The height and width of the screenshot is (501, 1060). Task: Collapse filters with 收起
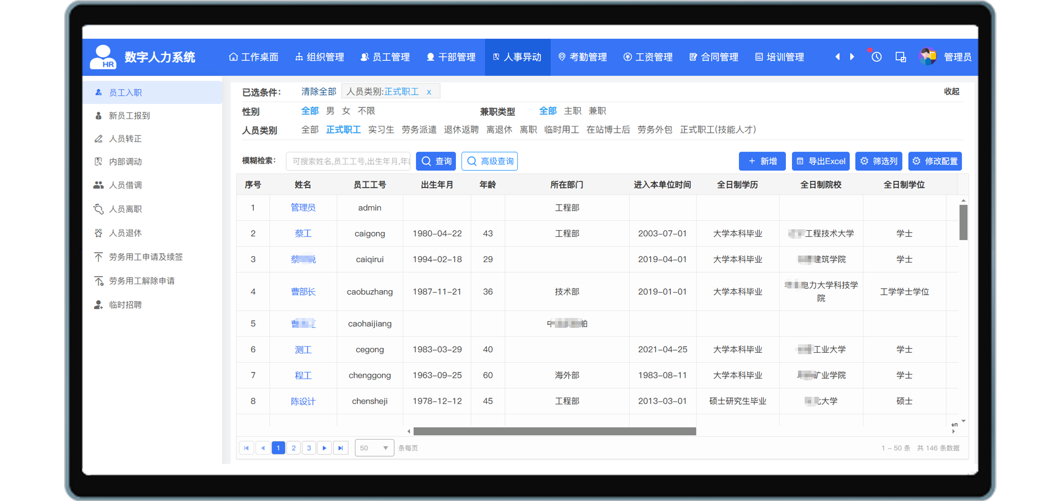click(x=952, y=92)
